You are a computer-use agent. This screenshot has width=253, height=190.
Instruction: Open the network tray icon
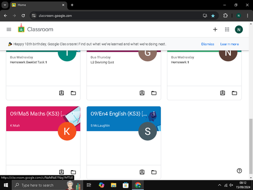coord(226,185)
